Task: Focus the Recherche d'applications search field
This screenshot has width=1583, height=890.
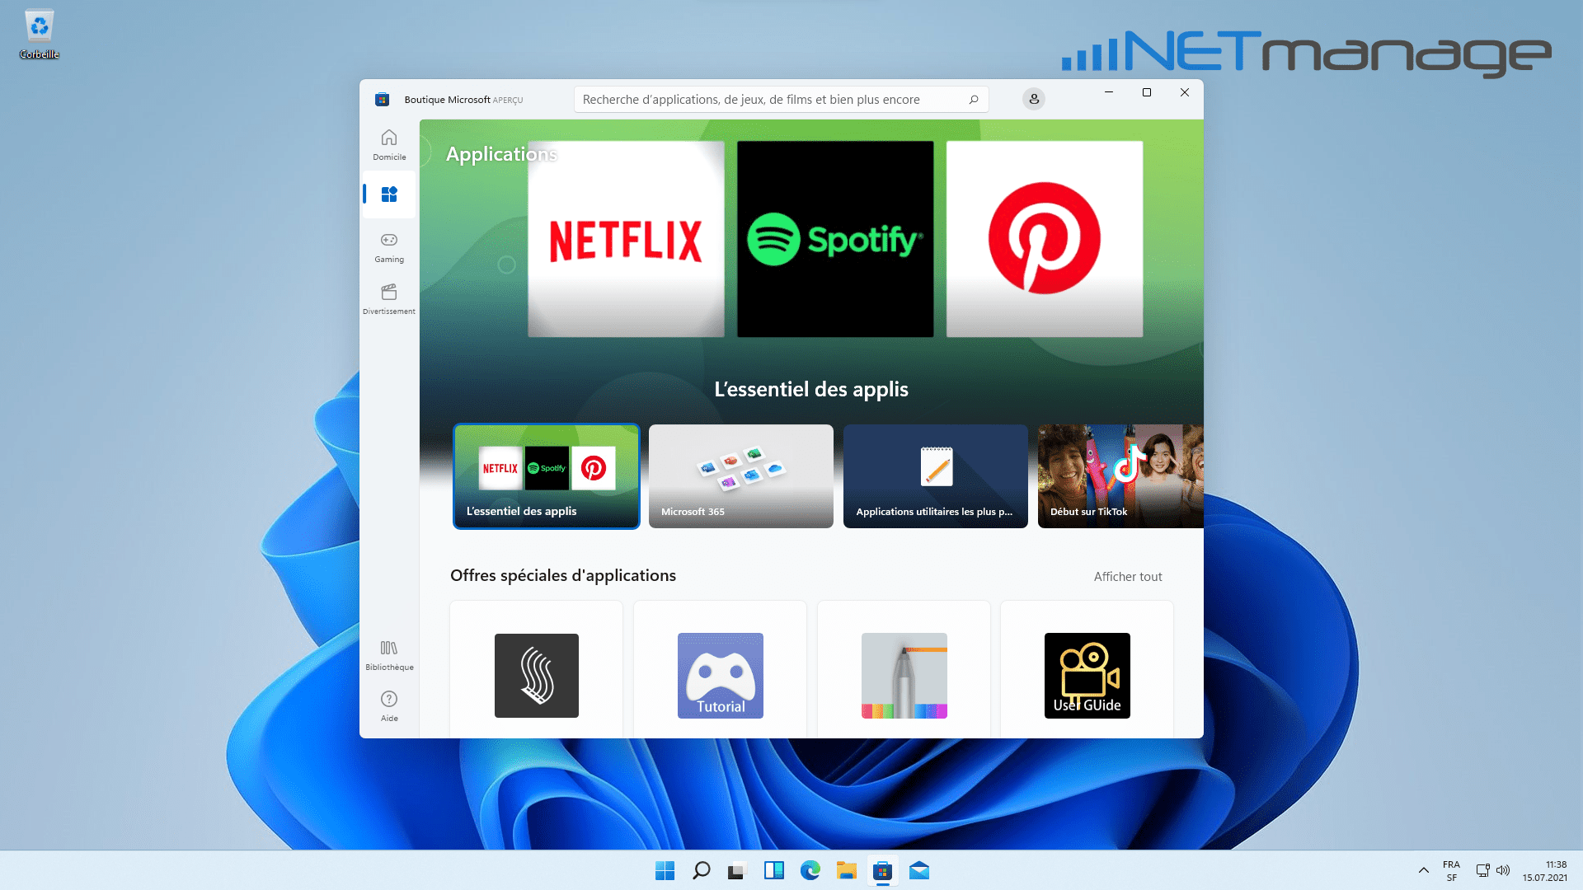Action: (781, 100)
